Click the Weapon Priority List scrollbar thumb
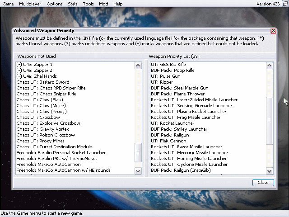The image size is (289, 217). tap(270, 121)
